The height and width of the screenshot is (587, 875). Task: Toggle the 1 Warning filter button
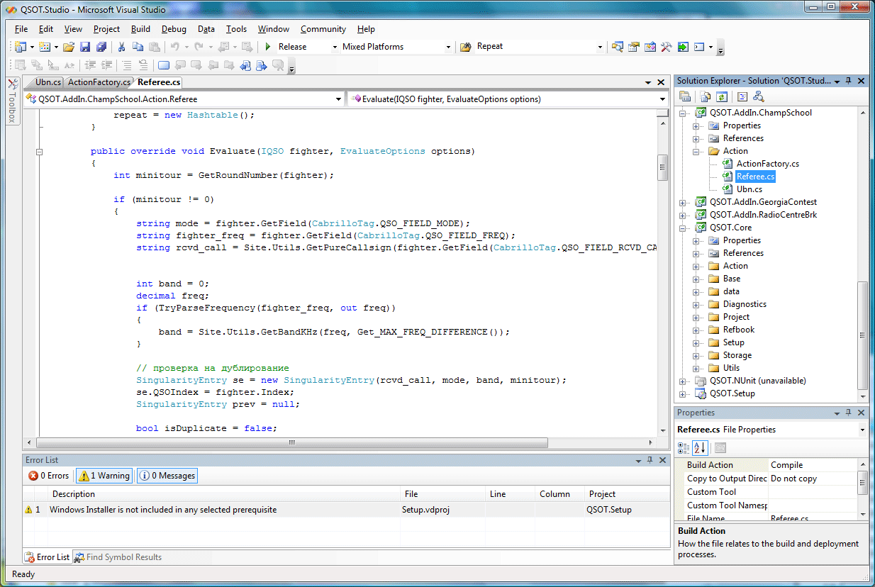pos(104,476)
